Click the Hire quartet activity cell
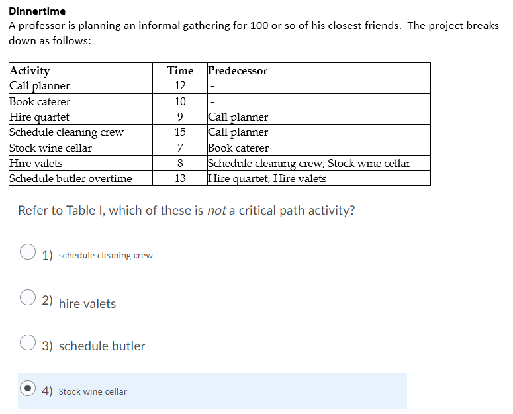This screenshot has width=513, height=414. coord(81,117)
